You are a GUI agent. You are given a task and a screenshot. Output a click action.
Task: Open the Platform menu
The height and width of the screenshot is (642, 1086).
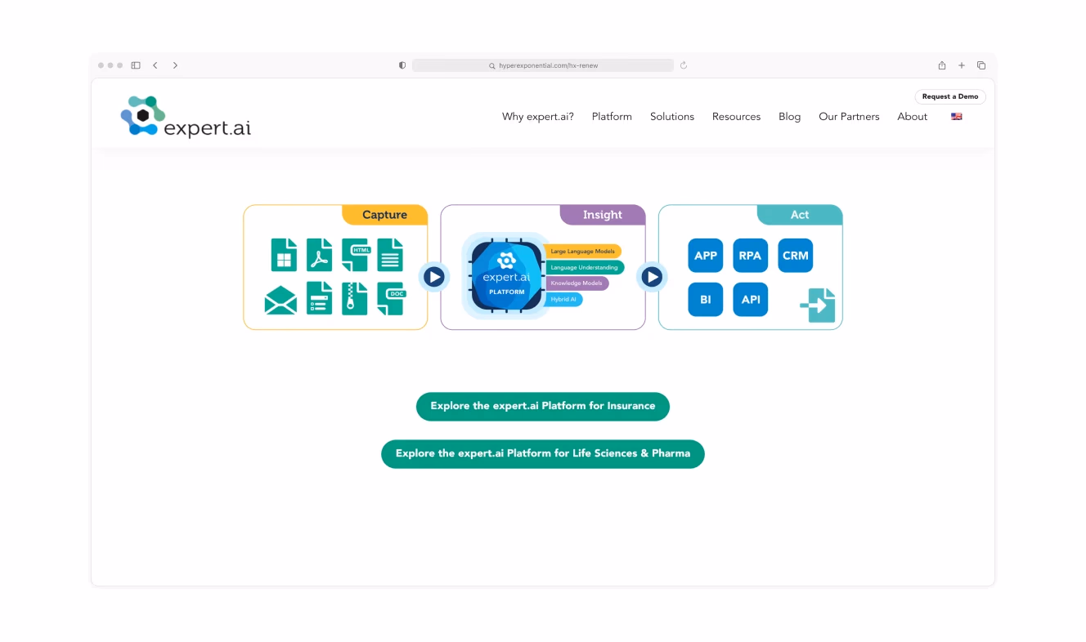pos(612,117)
